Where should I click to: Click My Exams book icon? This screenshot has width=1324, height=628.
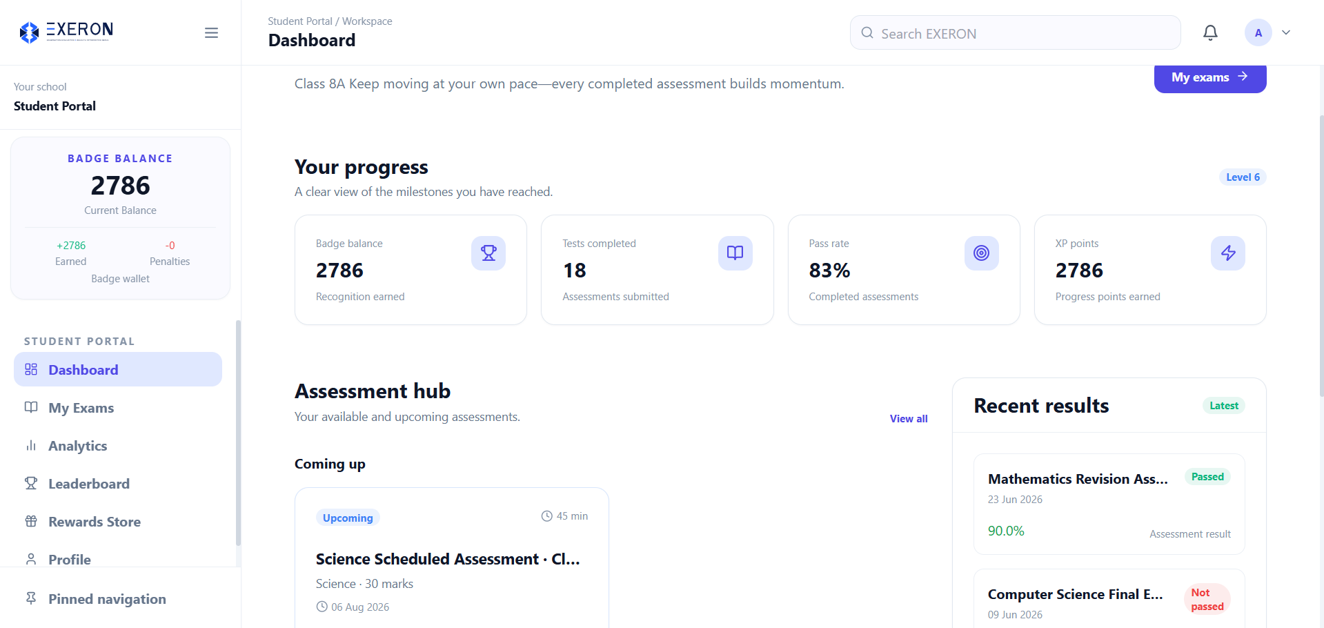click(31, 407)
